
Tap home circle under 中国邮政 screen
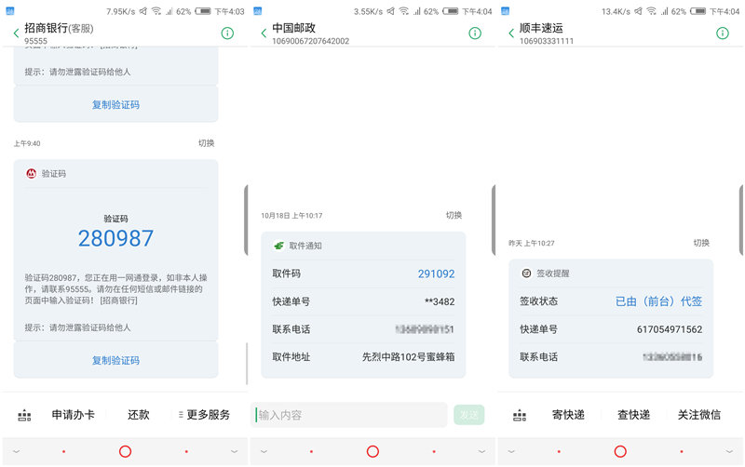pos(372,451)
